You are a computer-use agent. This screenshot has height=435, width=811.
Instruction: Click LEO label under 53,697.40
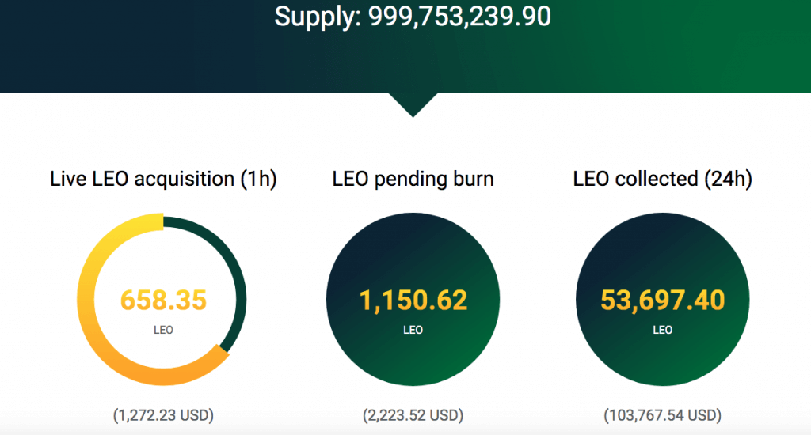663,330
